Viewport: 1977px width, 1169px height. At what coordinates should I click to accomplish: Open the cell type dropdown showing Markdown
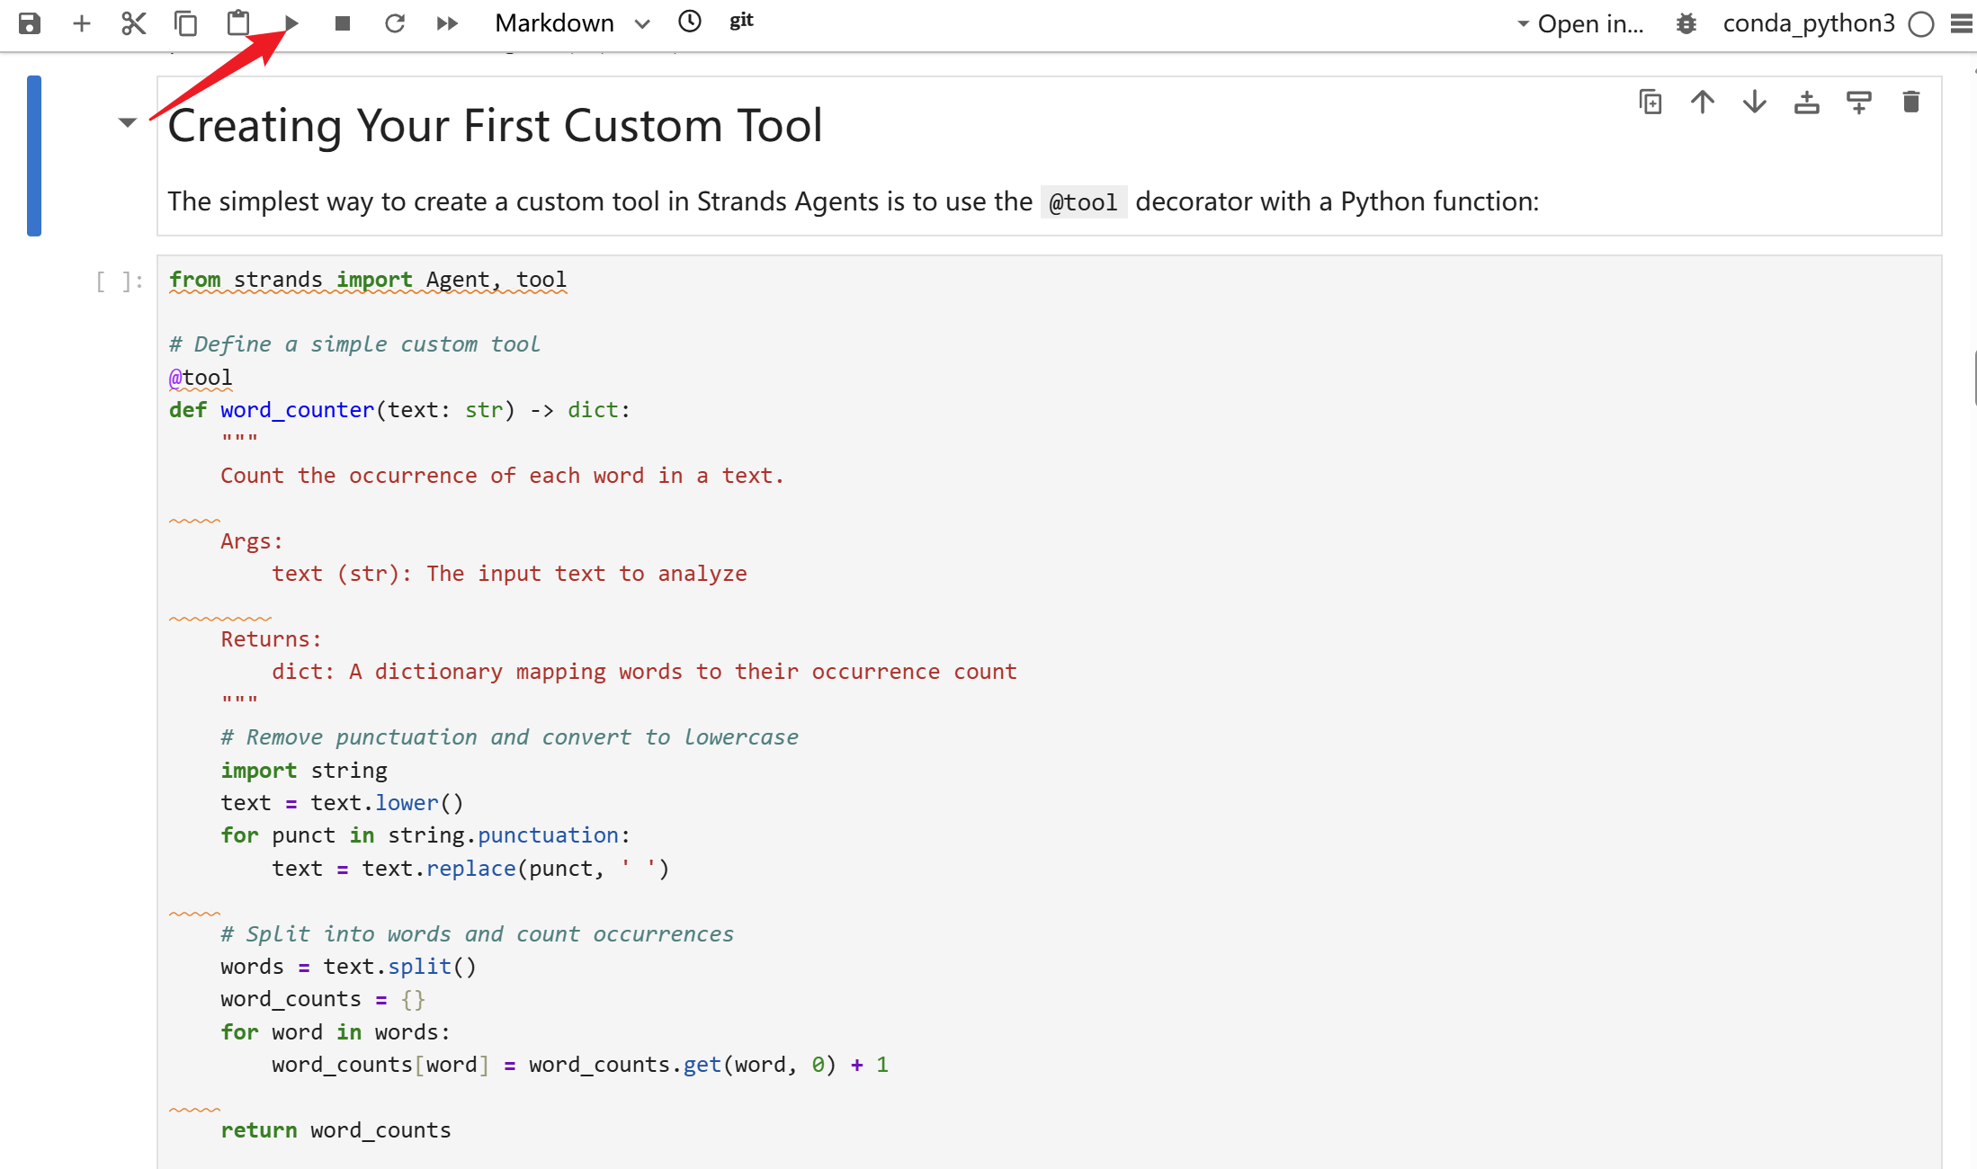(572, 23)
